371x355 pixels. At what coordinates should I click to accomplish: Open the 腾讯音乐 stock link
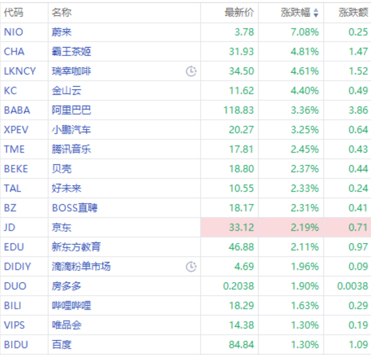pos(72,149)
